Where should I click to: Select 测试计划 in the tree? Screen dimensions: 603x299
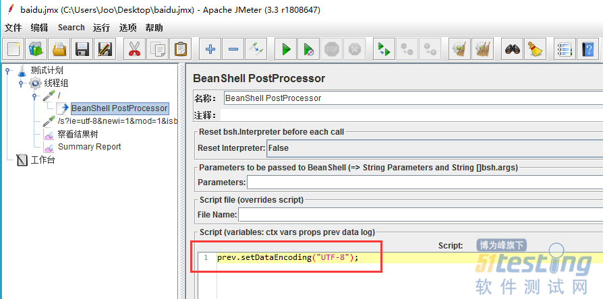[x=47, y=70]
